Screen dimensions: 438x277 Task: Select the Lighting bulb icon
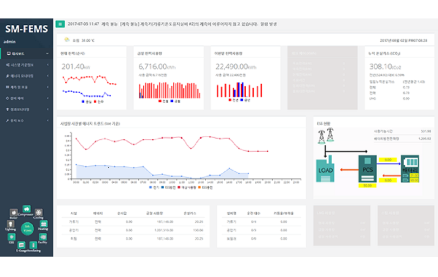[10, 224]
